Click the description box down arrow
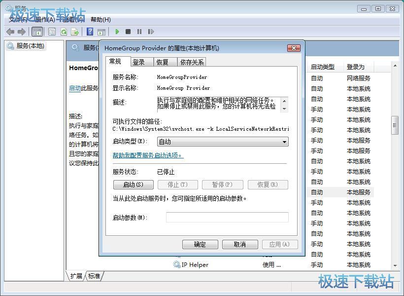The width and height of the screenshot is (404, 296). pos(284,109)
